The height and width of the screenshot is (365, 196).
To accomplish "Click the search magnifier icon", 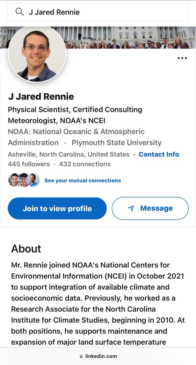I will click(19, 12).
